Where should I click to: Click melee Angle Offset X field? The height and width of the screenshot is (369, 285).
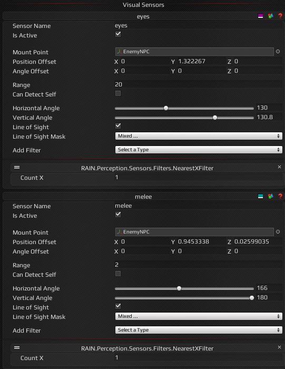144,251
